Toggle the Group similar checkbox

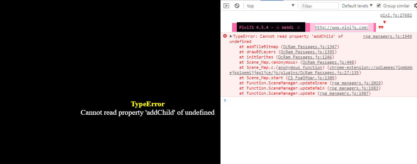point(379,6)
